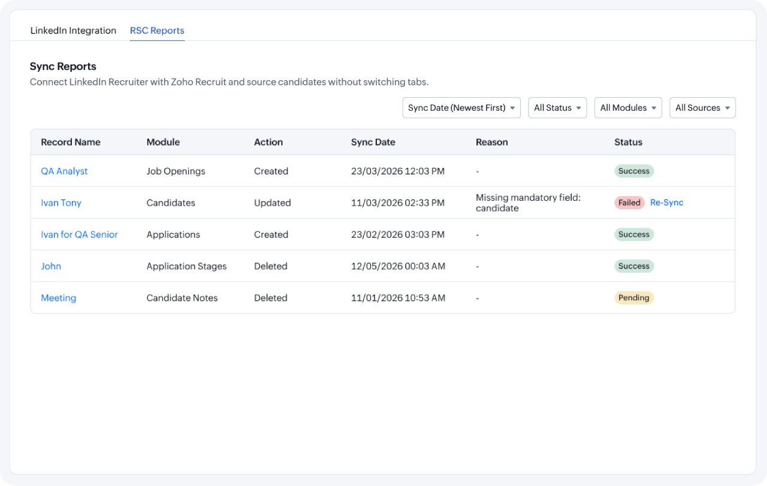The width and height of the screenshot is (767, 486).
Task: Click the Created action in QA Analyst row
Action: click(271, 171)
